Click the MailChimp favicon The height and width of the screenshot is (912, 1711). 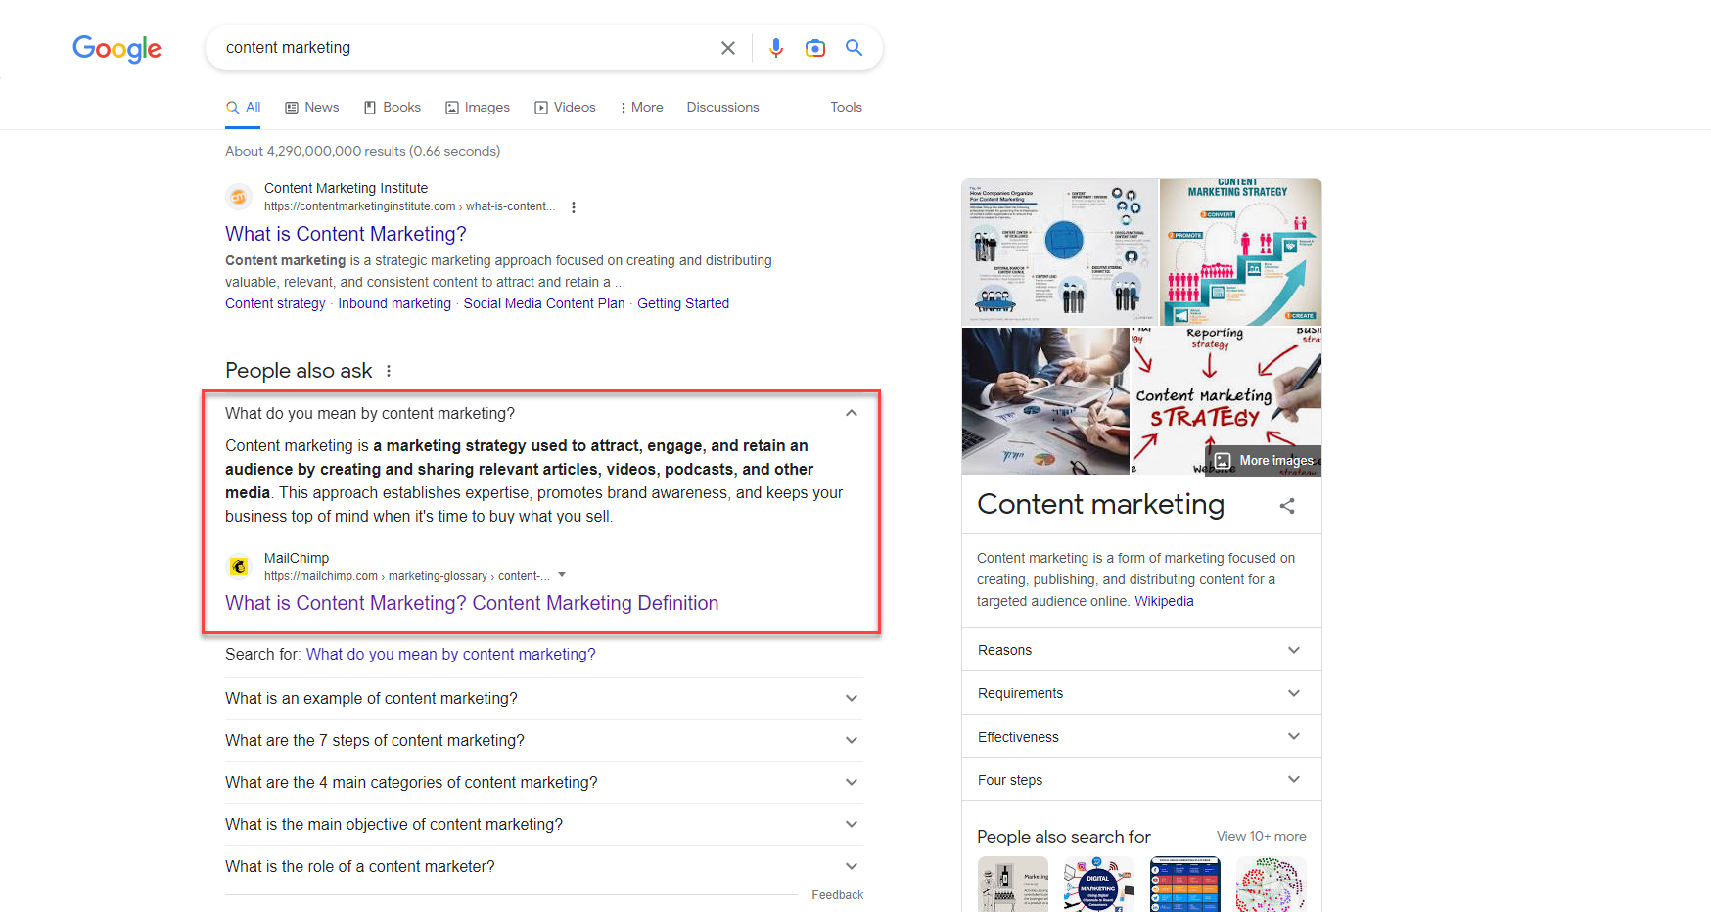[239, 567]
